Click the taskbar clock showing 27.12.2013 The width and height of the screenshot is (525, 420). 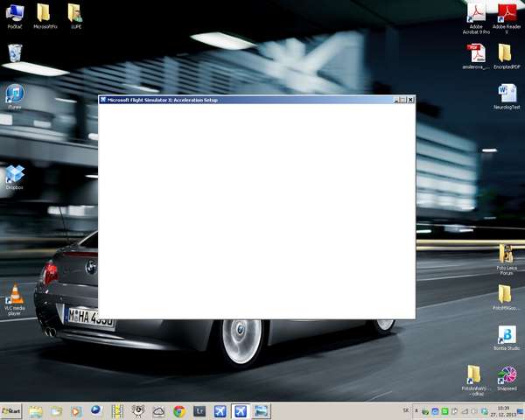503,411
